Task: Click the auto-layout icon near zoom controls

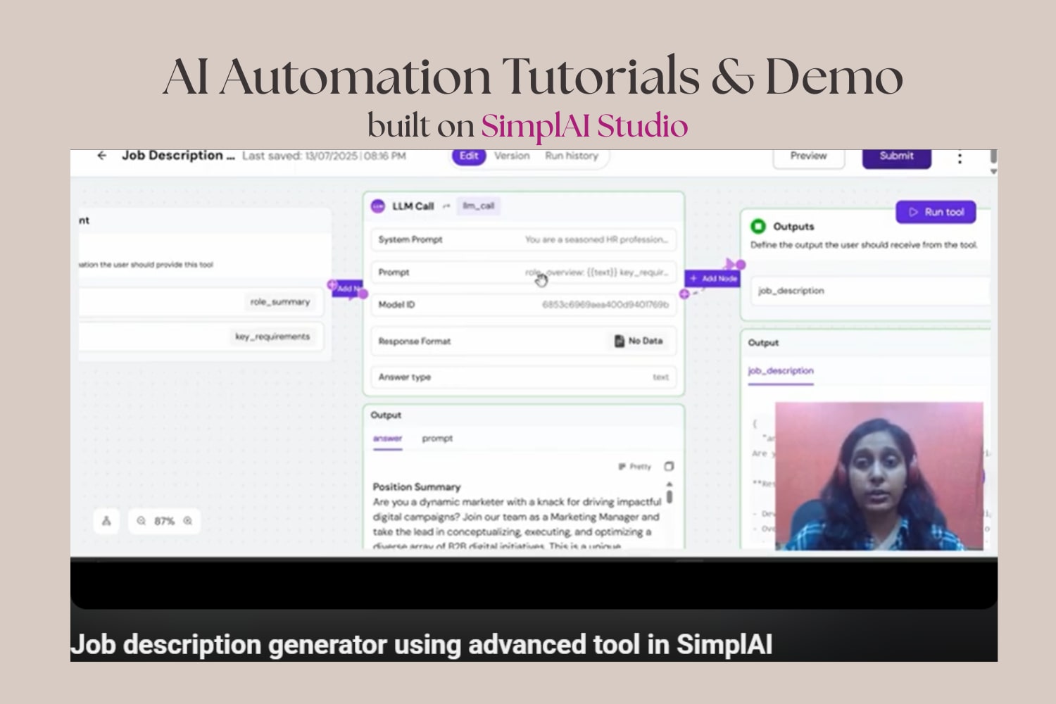Action: (107, 521)
